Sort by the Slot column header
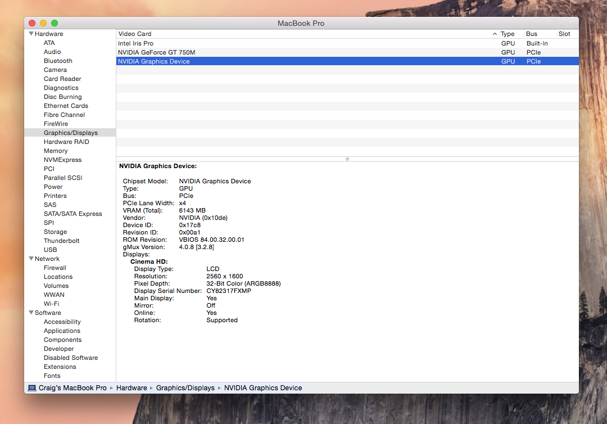Viewport: 607px width, 424px height. point(568,34)
